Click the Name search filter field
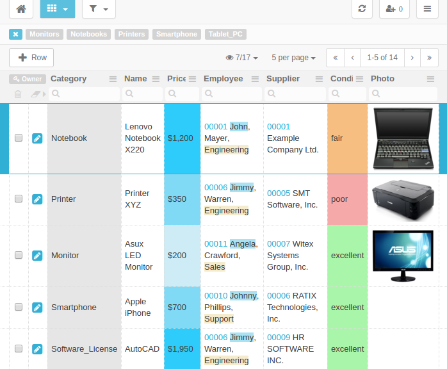Image resolution: width=447 pixels, height=369 pixels. pyautogui.click(x=143, y=94)
